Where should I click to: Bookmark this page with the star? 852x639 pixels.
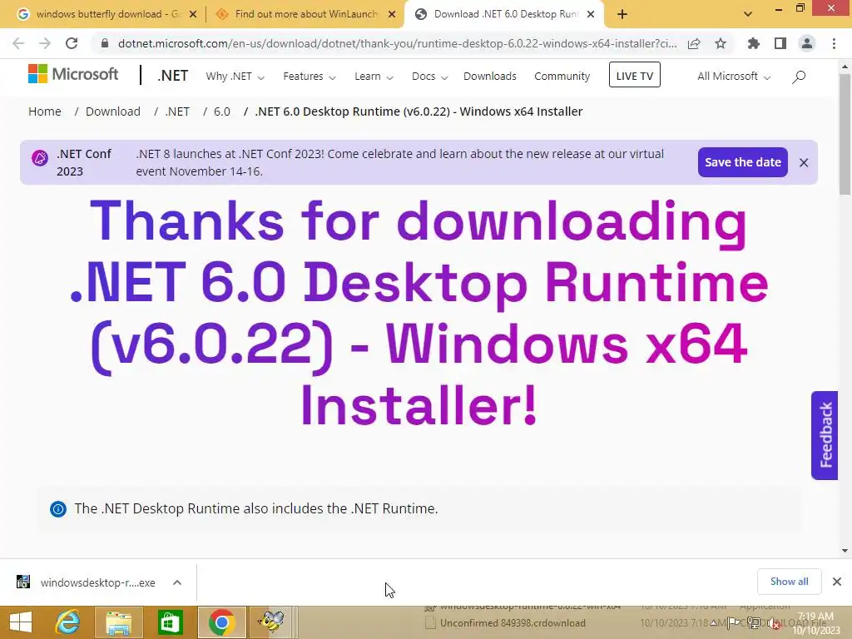point(721,43)
